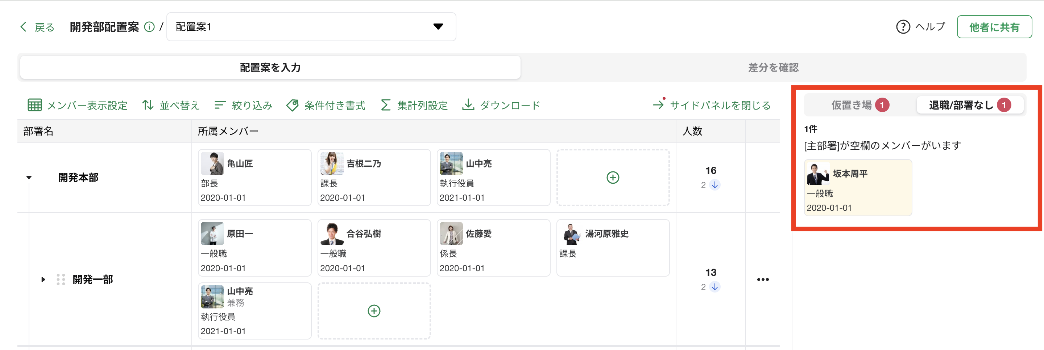Open the メンバー表示設定 table icon
Image resolution: width=1044 pixels, height=350 pixels.
pos(34,105)
